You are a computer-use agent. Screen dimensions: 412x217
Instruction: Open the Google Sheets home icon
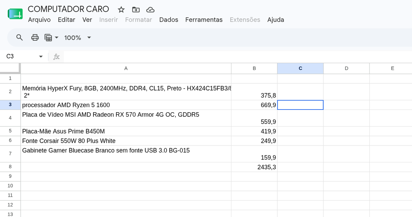(15, 14)
